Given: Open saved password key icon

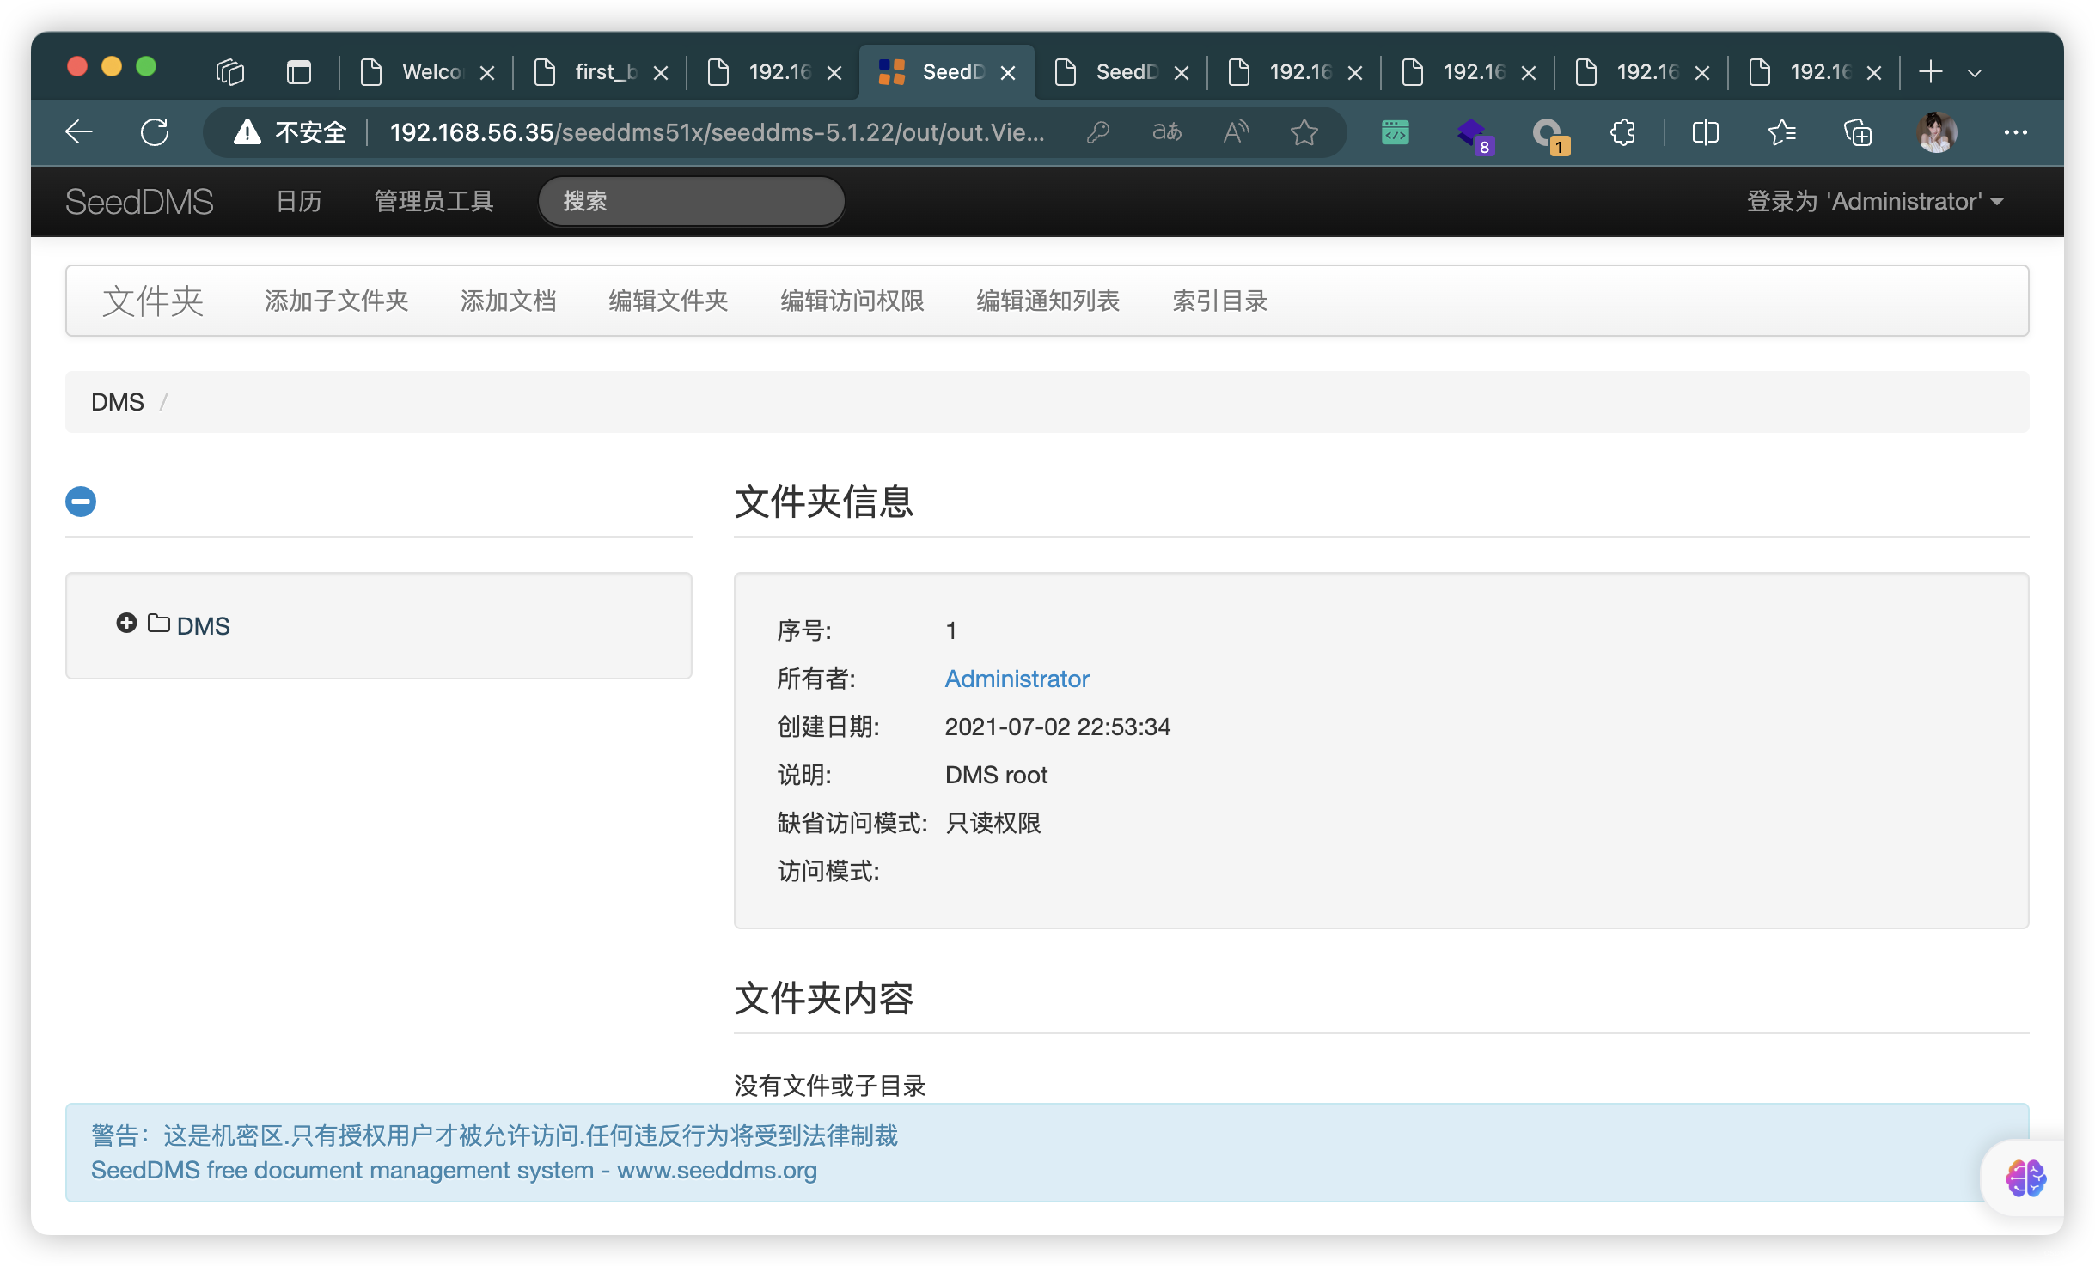Looking at the screenshot, I should (1098, 132).
